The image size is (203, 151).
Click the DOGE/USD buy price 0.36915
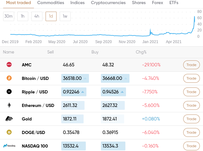[110, 132]
